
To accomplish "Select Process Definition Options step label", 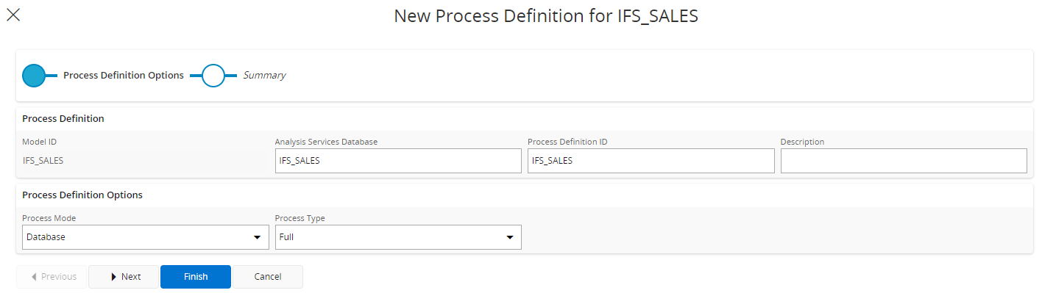I will [x=124, y=75].
